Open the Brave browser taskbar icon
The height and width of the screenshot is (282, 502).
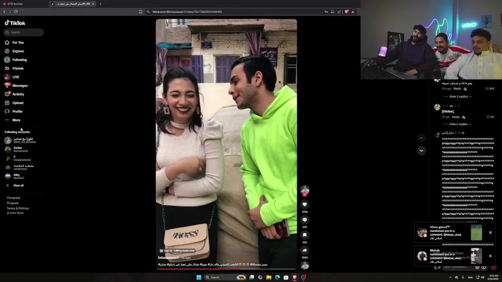pos(295,277)
